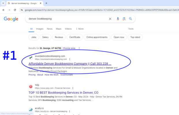
Task: Select the Online appointments filter chip
Action: (97, 37)
